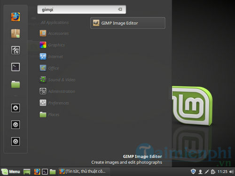
Task: Open Firefox from the favorites sidebar
Action: click(16, 17)
